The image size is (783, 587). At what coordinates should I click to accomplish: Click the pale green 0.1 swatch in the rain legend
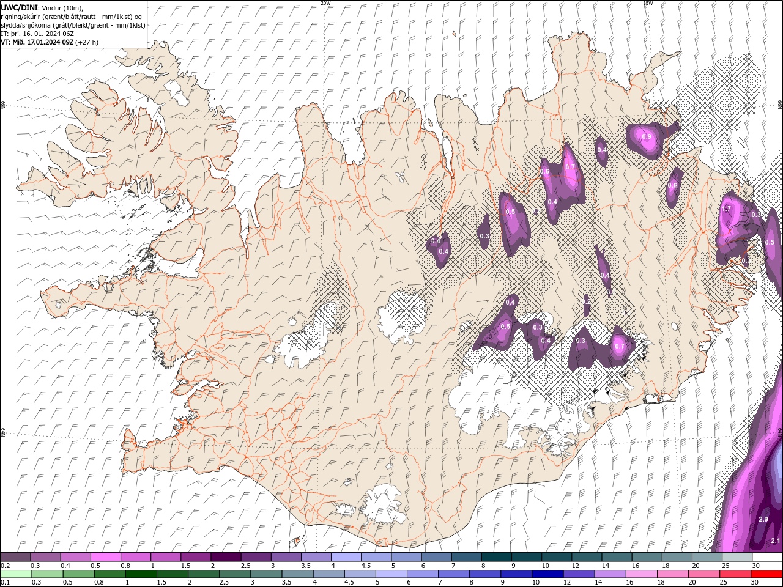pyautogui.click(x=16, y=574)
